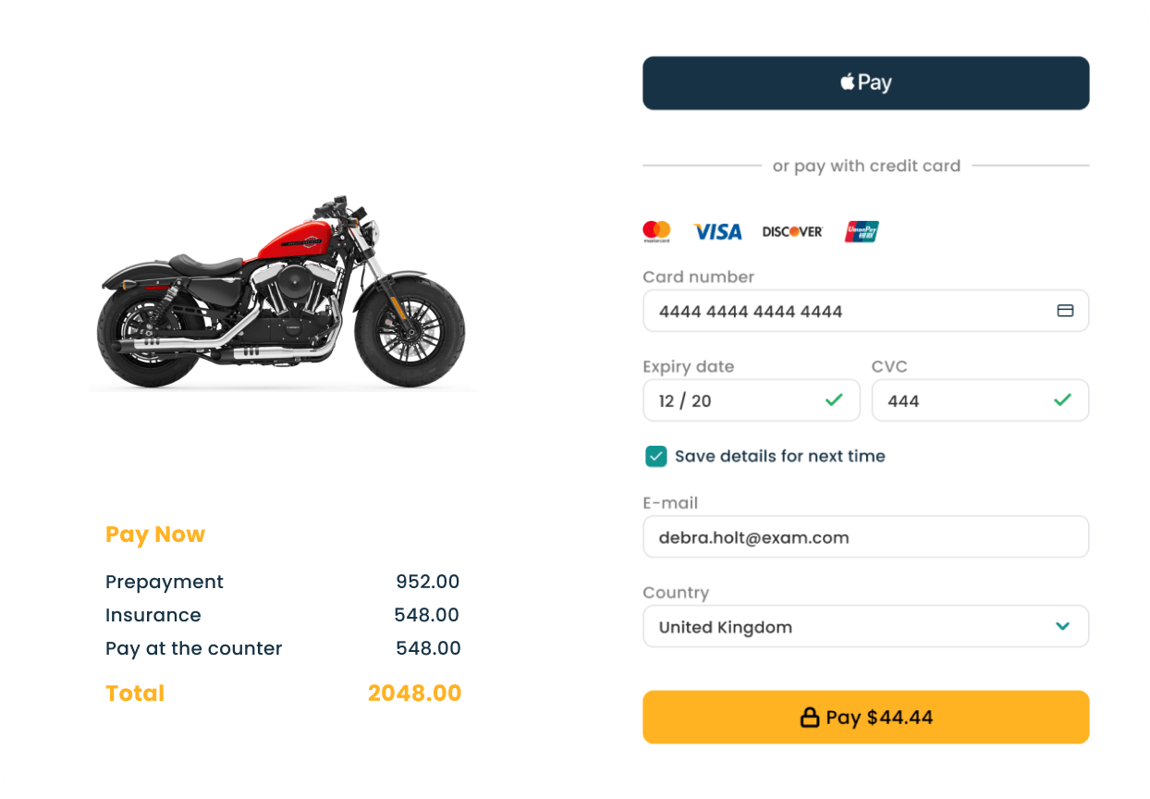Click the Discover card logo
The height and width of the screenshot is (799, 1150).
click(x=792, y=231)
